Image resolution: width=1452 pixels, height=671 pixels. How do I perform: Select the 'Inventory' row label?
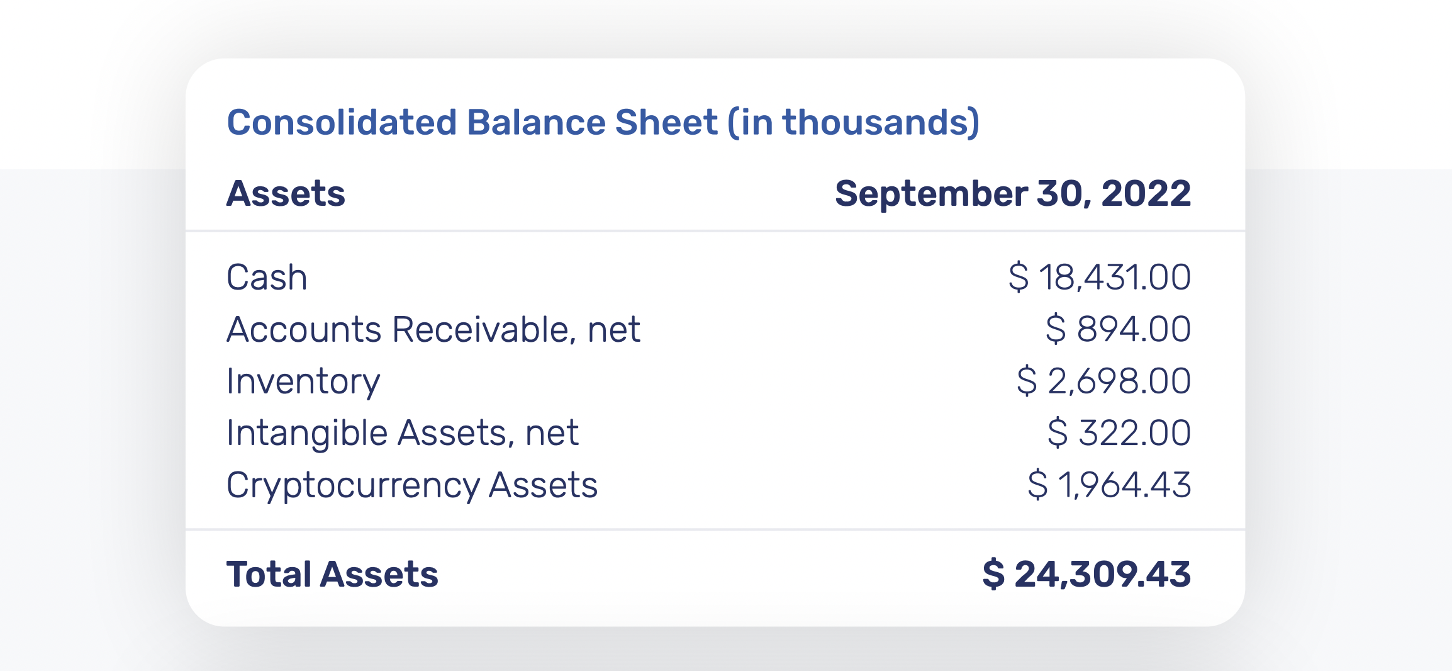click(303, 381)
